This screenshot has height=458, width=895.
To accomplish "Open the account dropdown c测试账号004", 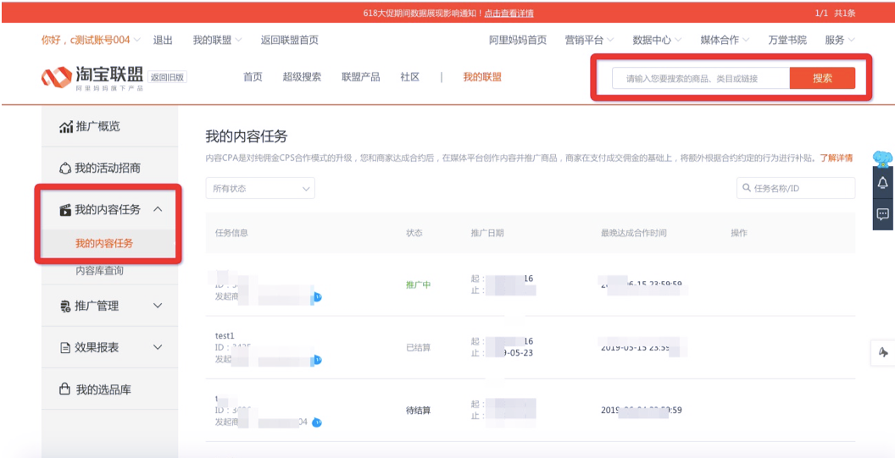I will 91,40.
